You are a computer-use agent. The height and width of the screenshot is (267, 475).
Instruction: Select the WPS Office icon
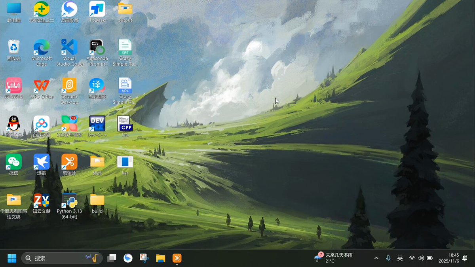(42, 88)
